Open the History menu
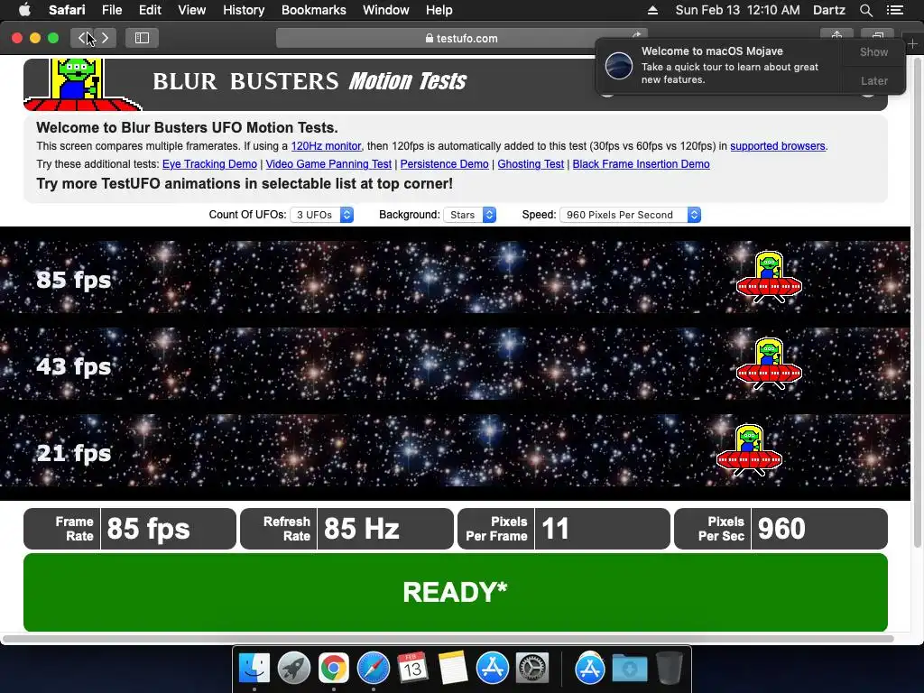Screen dimensions: 924x693 coord(244,10)
